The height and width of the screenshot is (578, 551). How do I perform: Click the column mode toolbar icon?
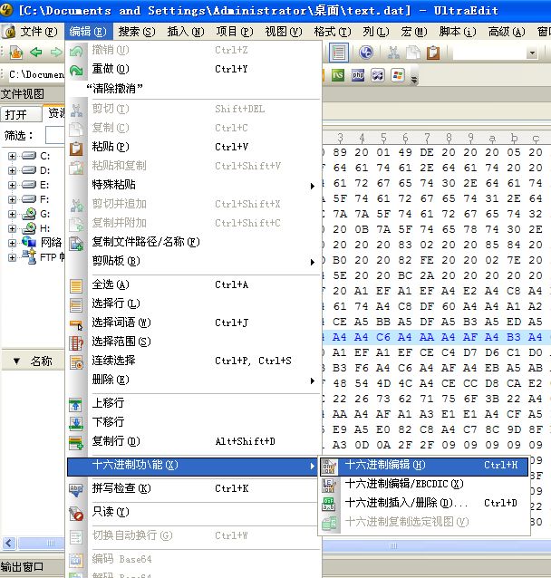click(339, 53)
